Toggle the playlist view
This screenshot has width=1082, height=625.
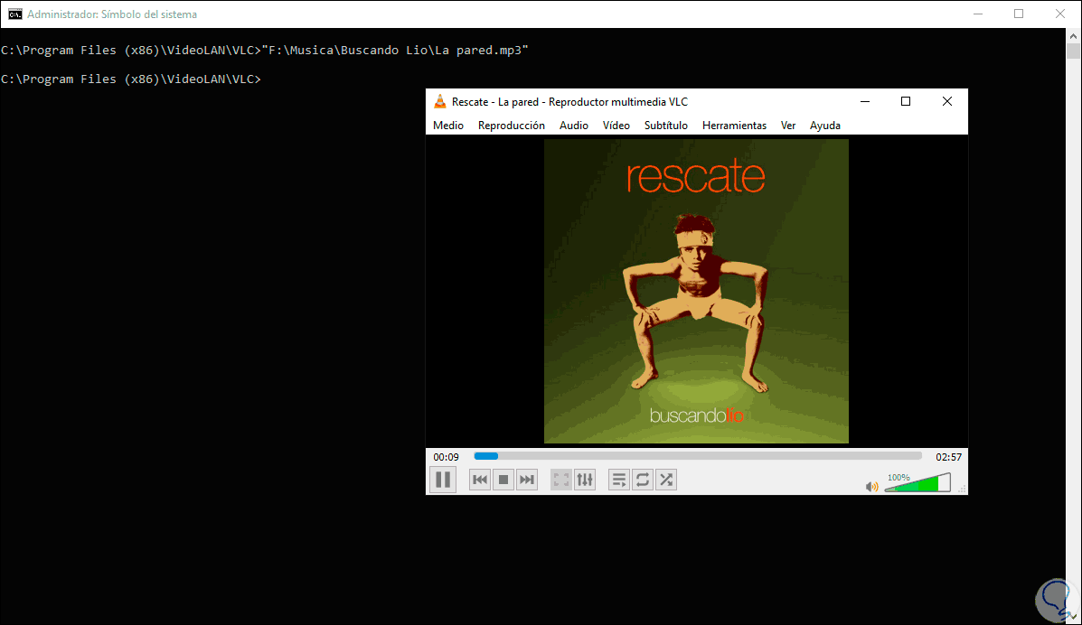pos(619,480)
